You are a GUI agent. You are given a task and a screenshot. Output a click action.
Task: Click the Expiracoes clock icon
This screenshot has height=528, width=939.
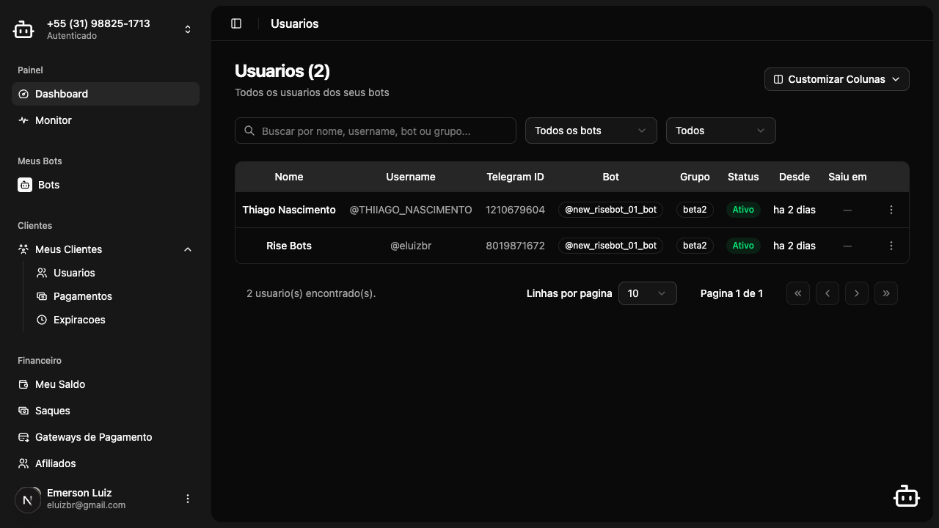(x=42, y=320)
